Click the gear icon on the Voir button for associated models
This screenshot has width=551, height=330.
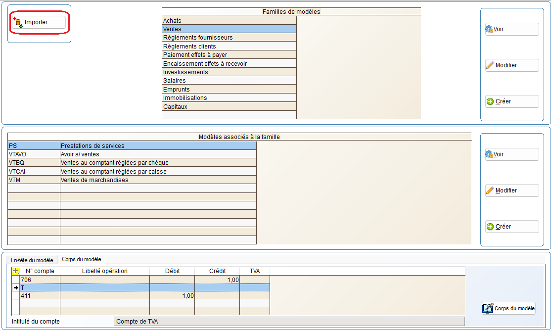point(489,154)
